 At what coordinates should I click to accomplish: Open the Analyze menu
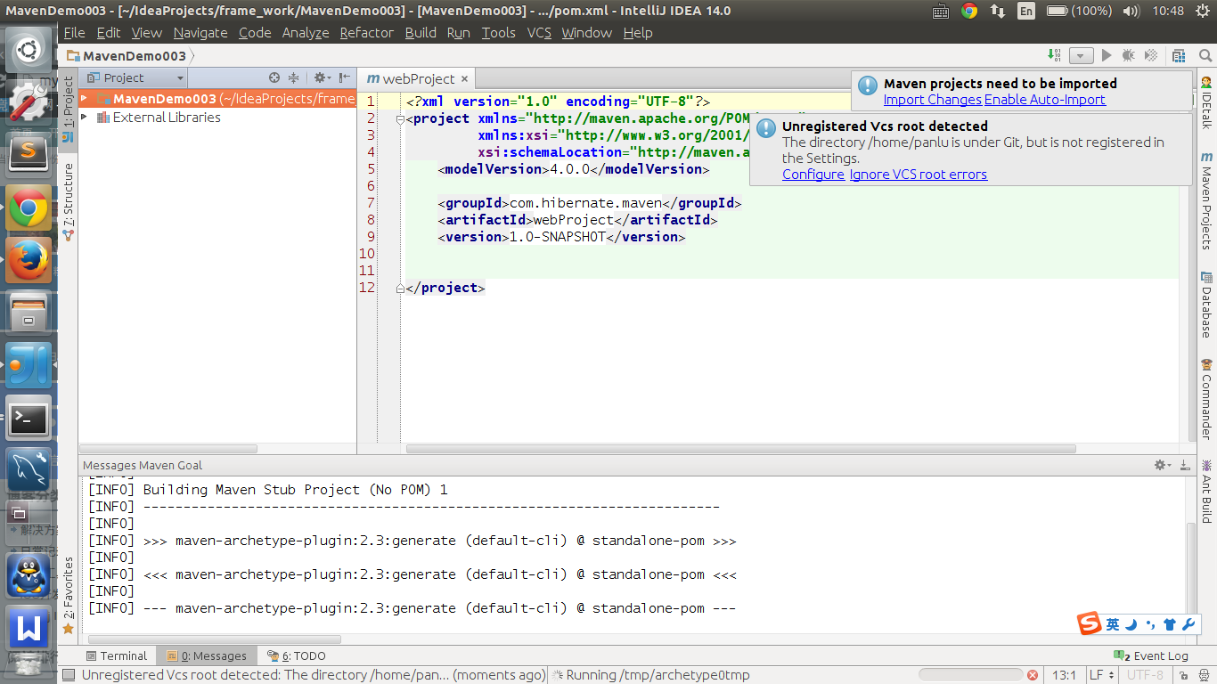(306, 32)
